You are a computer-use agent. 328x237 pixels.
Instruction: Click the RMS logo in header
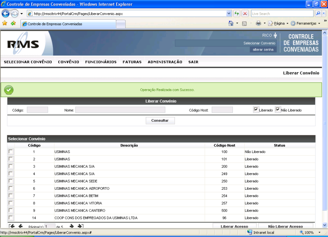23,44
